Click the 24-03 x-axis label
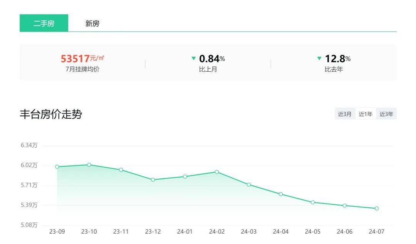The image size is (416, 244). pos(249,232)
